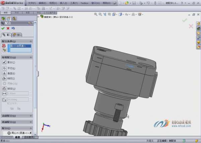
Task: Toggle the Lock (锁定) mate option
Action: [4, 89]
